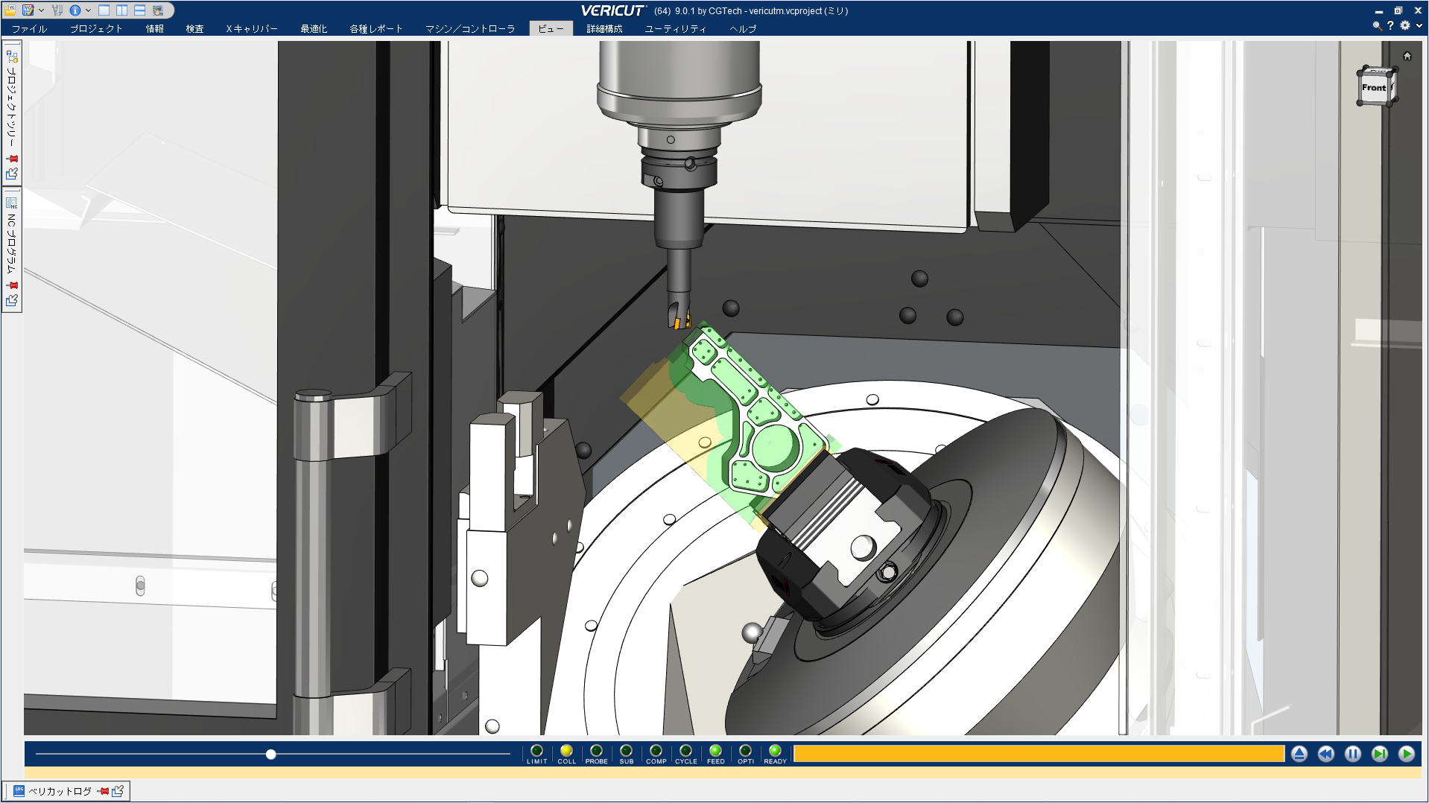This screenshot has width=1429, height=803.
Task: Select the stacked view layout icon
Action: coord(140,10)
